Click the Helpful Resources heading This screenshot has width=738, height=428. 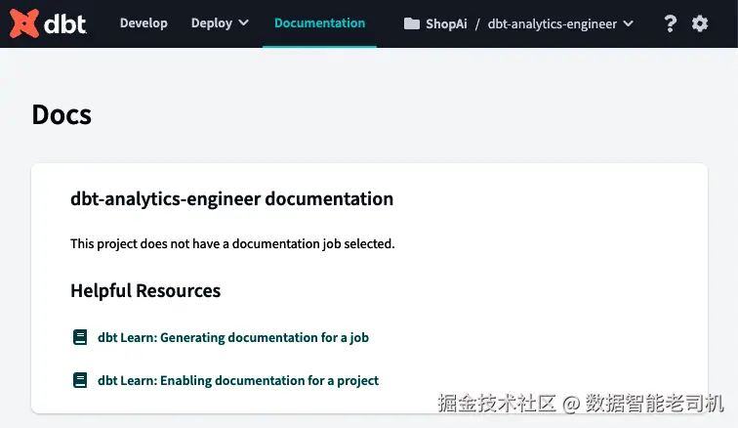pos(145,291)
